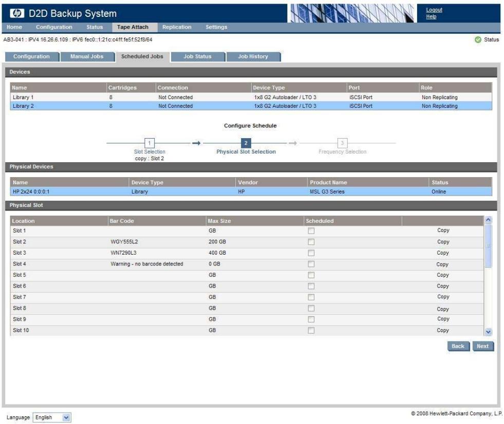Tick the Scheduled checkbox for Slot 7
Image resolution: width=504 pixels, height=424 pixels.
click(x=311, y=297)
